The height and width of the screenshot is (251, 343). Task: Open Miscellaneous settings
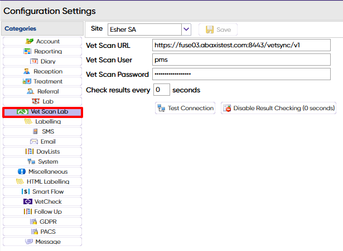(x=42, y=172)
